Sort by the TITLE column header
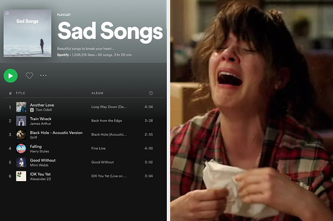 (20, 93)
